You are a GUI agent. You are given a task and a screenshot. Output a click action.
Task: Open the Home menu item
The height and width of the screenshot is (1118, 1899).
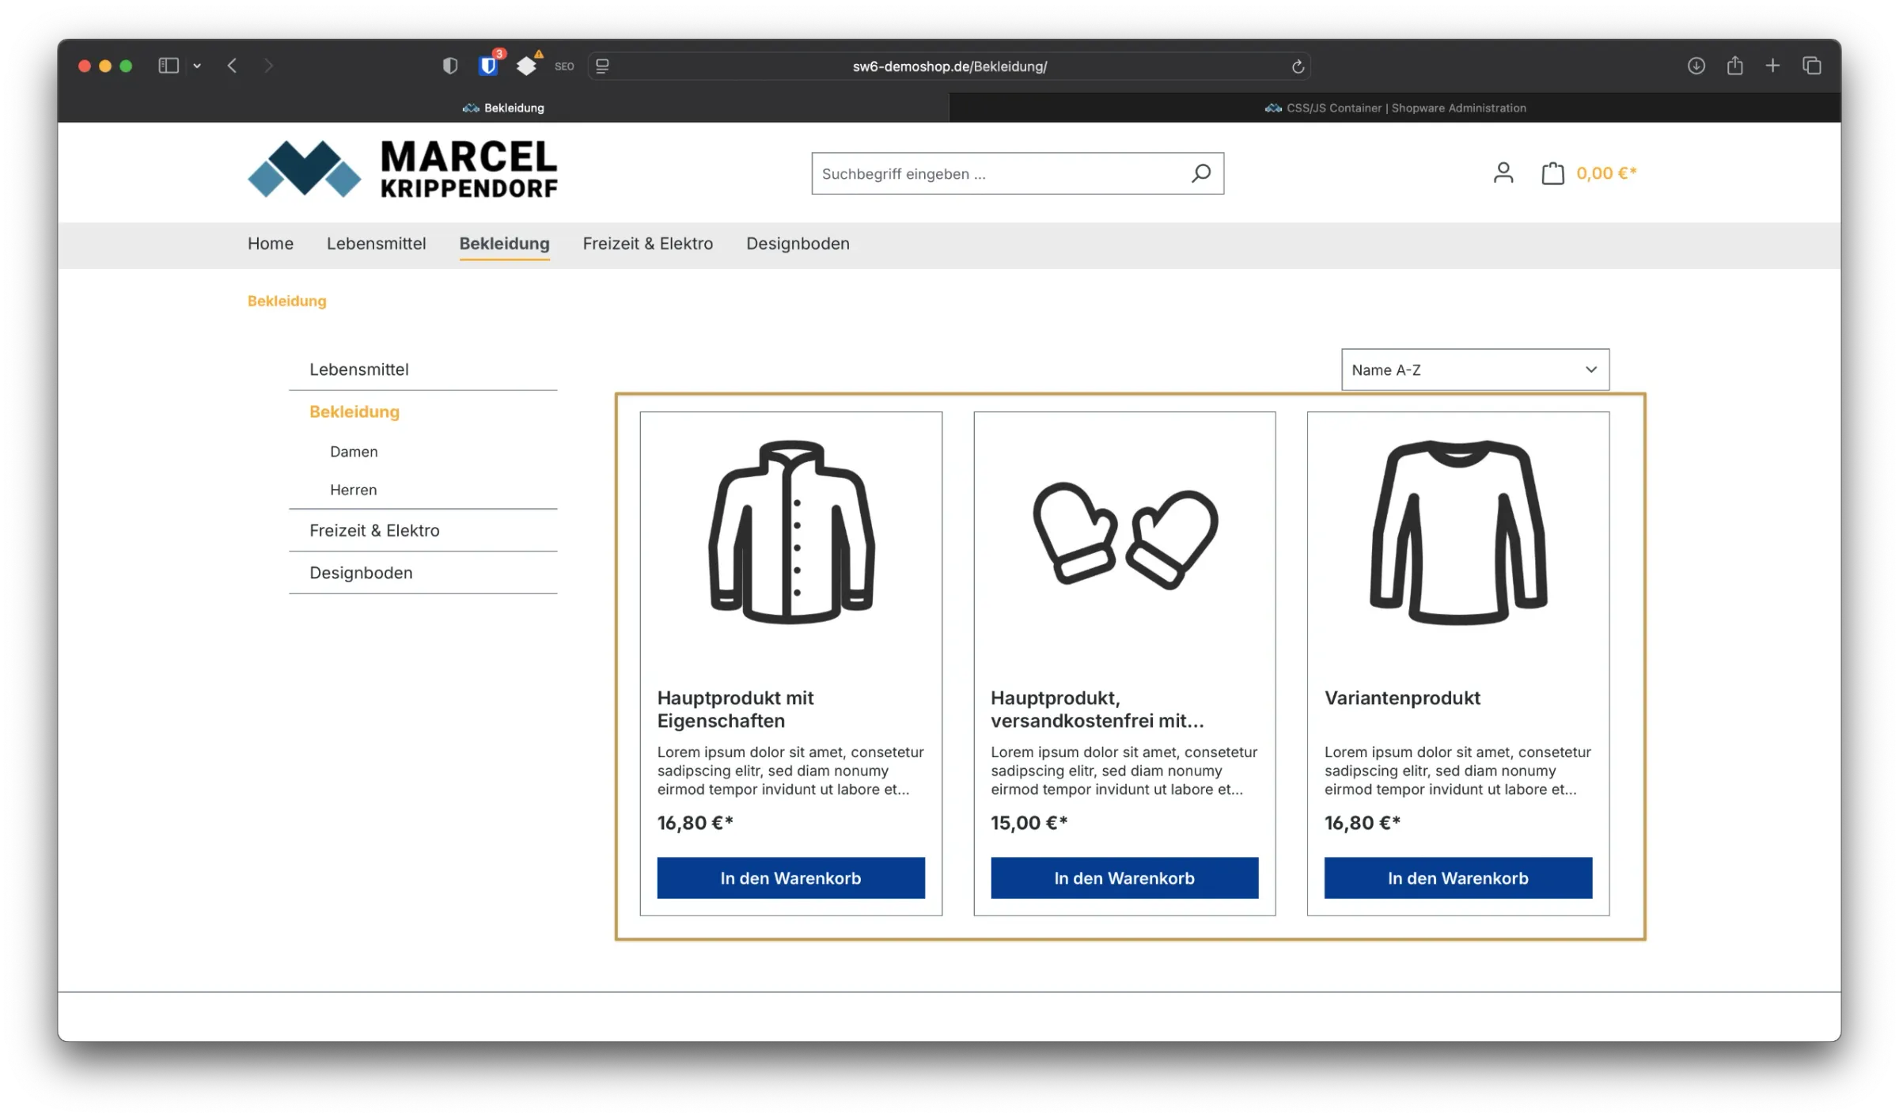click(x=270, y=244)
